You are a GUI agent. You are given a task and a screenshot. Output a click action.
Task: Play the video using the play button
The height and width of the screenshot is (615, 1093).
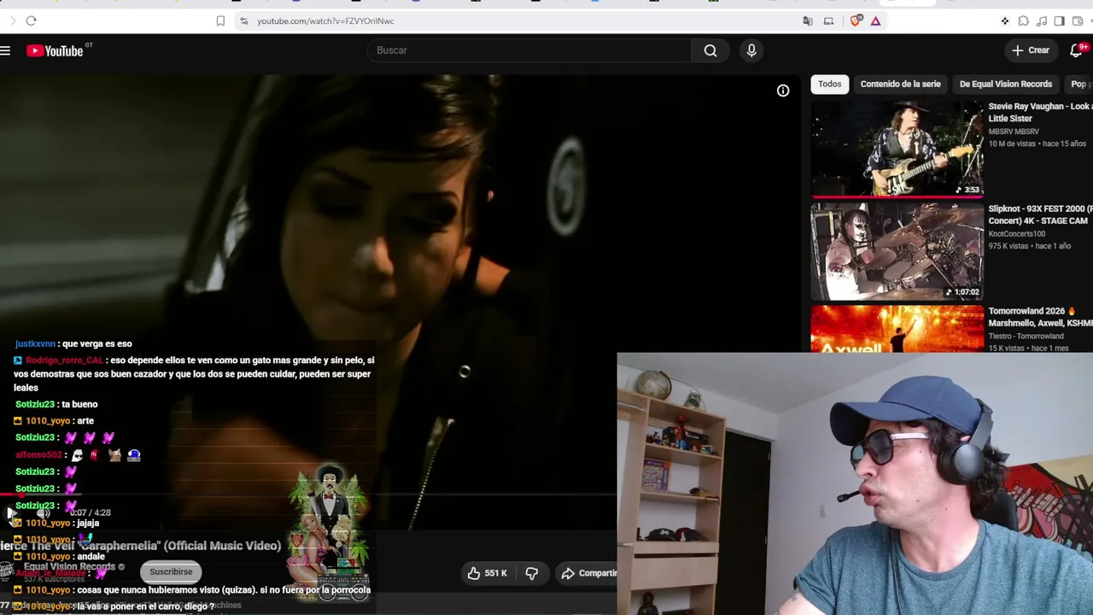click(x=12, y=512)
